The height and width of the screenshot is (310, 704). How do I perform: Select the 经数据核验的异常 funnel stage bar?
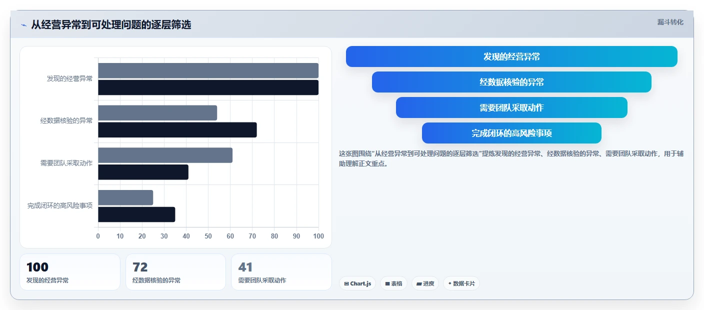(x=511, y=82)
